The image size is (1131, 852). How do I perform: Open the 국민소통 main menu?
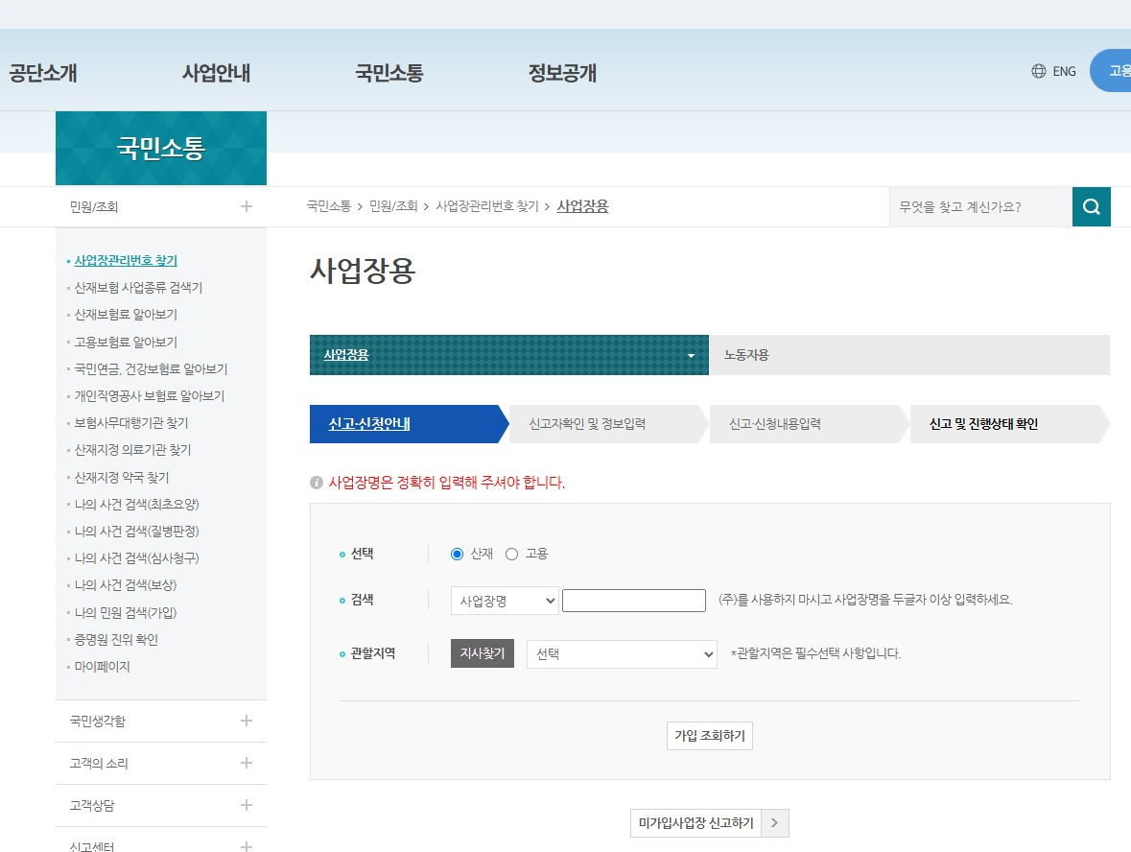tap(389, 73)
